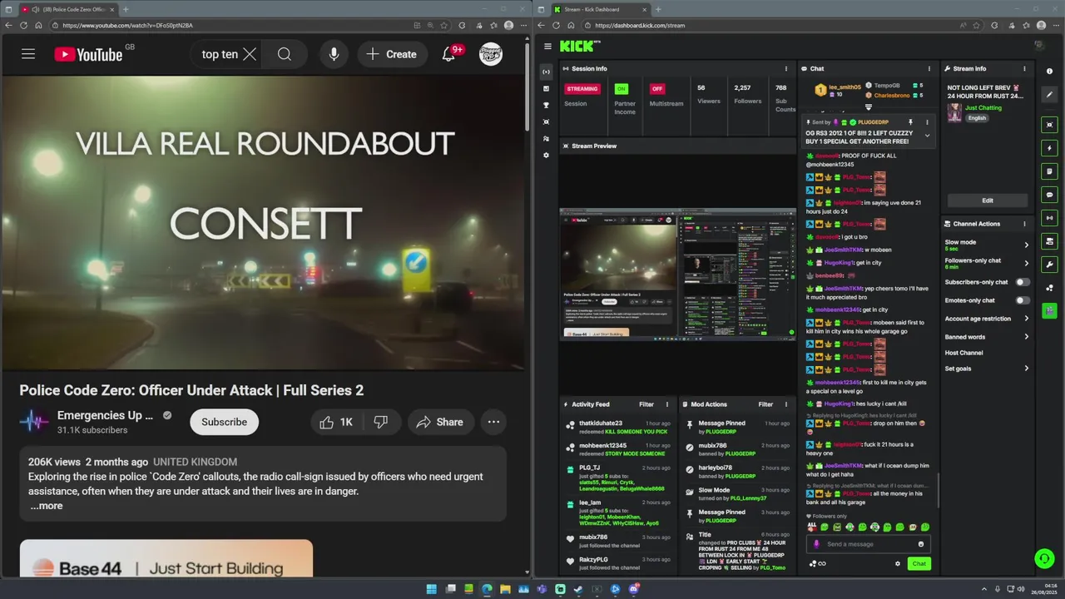Screen dimensions: 1065x599
Task: Subscribe to Emergencies Up channel
Action: click(224, 422)
